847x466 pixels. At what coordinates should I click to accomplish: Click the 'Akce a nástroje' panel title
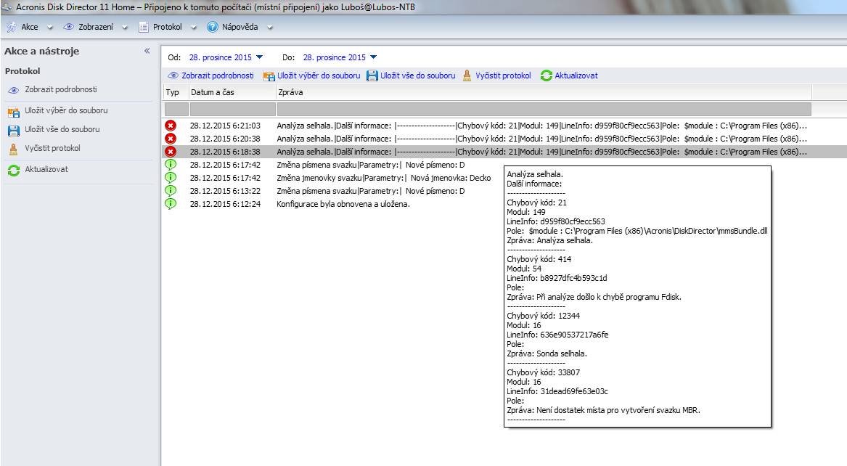point(41,52)
